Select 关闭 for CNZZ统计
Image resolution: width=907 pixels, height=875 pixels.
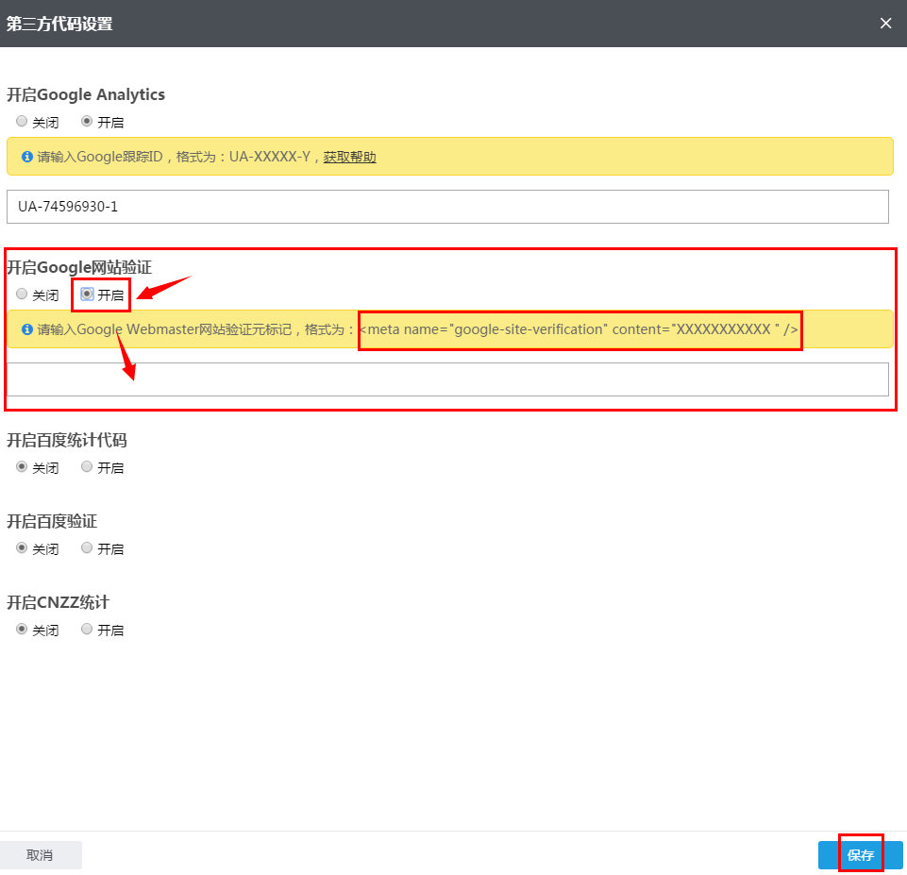[22, 630]
